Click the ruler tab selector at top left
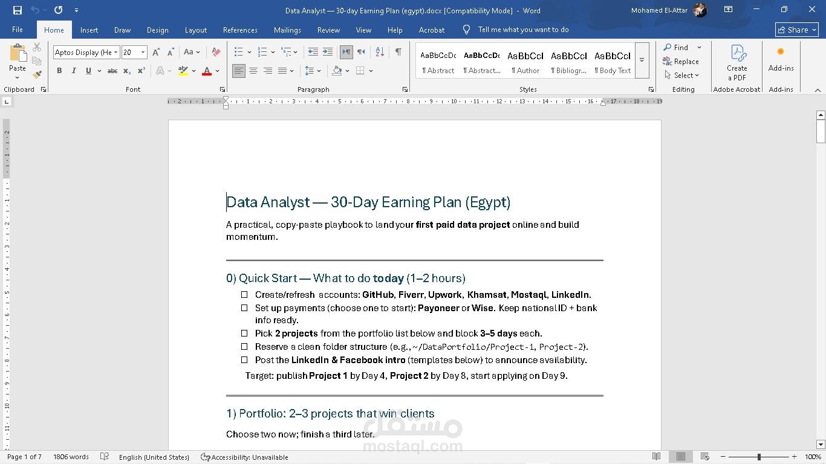The image size is (826, 464). [x=7, y=101]
